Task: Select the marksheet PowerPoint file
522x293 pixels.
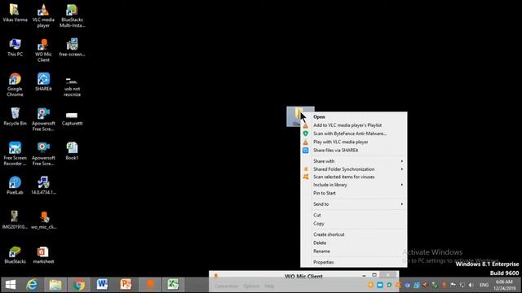Action: [43, 255]
